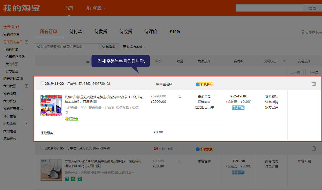Switch to the 待评价 tab
The width and height of the screenshot is (322, 190).
click(151, 32)
